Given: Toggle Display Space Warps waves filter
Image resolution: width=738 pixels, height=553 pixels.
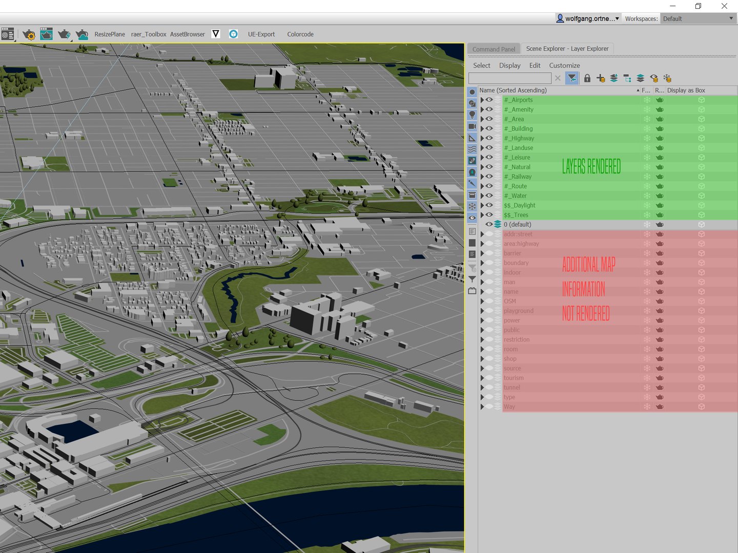Looking at the screenshot, I should point(472,149).
